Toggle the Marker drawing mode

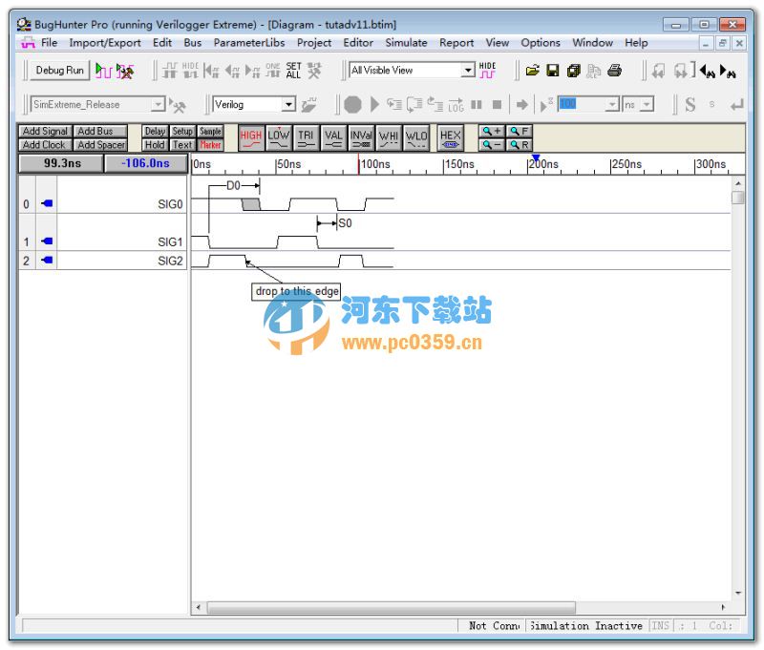[x=209, y=144]
